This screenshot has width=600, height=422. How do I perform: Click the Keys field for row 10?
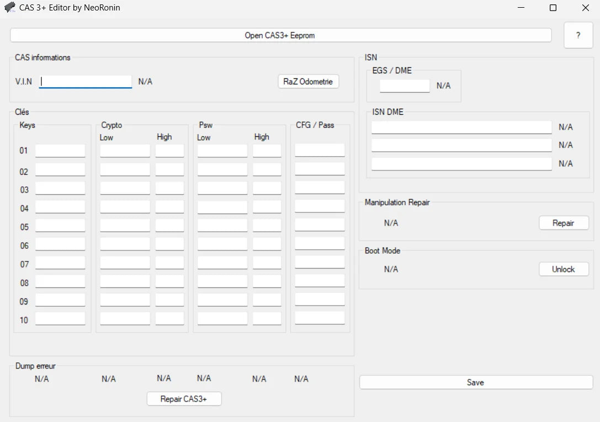[x=60, y=318]
